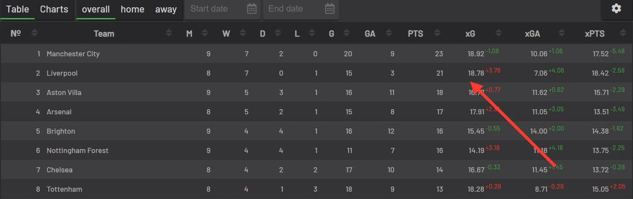This screenshot has width=633, height=199.
Task: Sort by xGA column sort arrows
Action: point(561,33)
